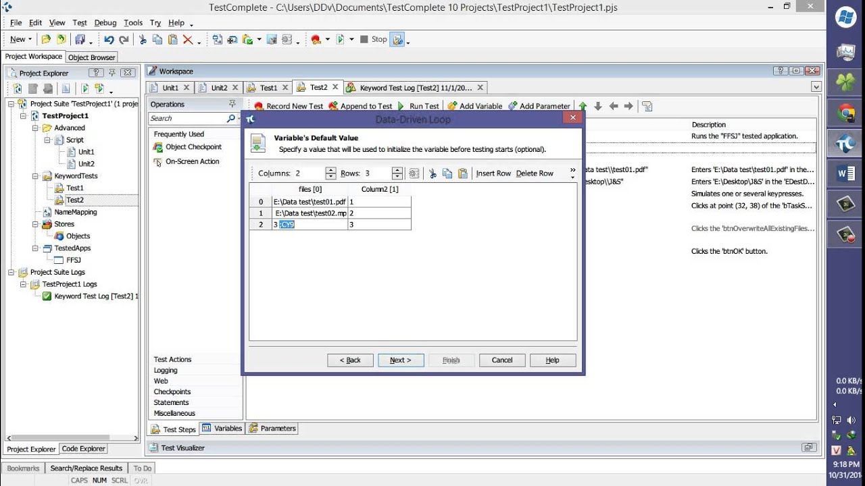Viewport: 865px width, 486px height.
Task: Click the red Record icon in main toolbar
Action: click(x=316, y=40)
